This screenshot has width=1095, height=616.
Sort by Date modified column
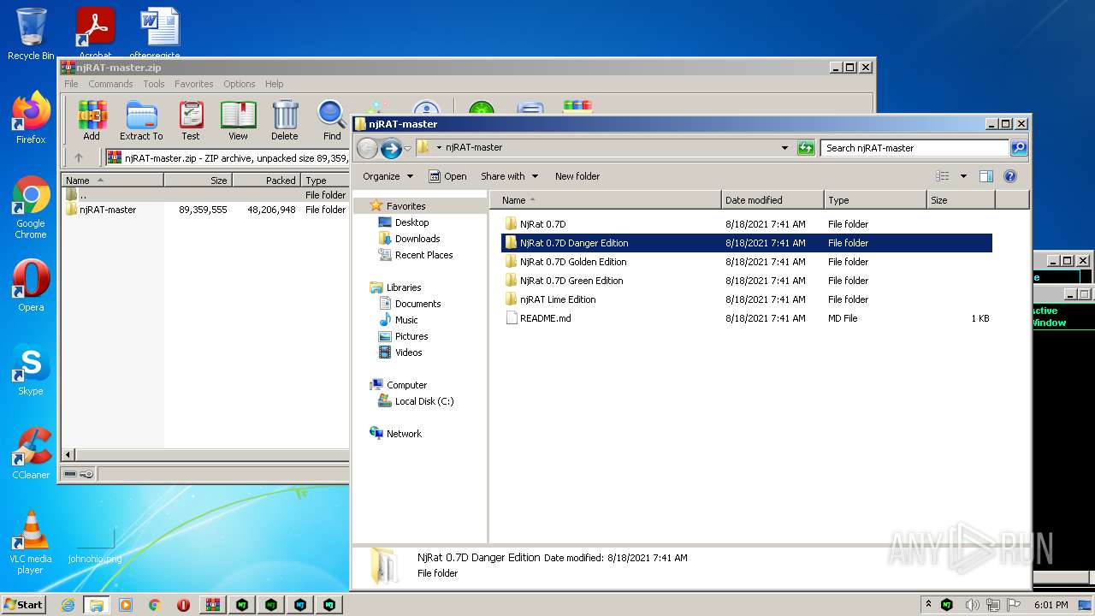pos(772,200)
